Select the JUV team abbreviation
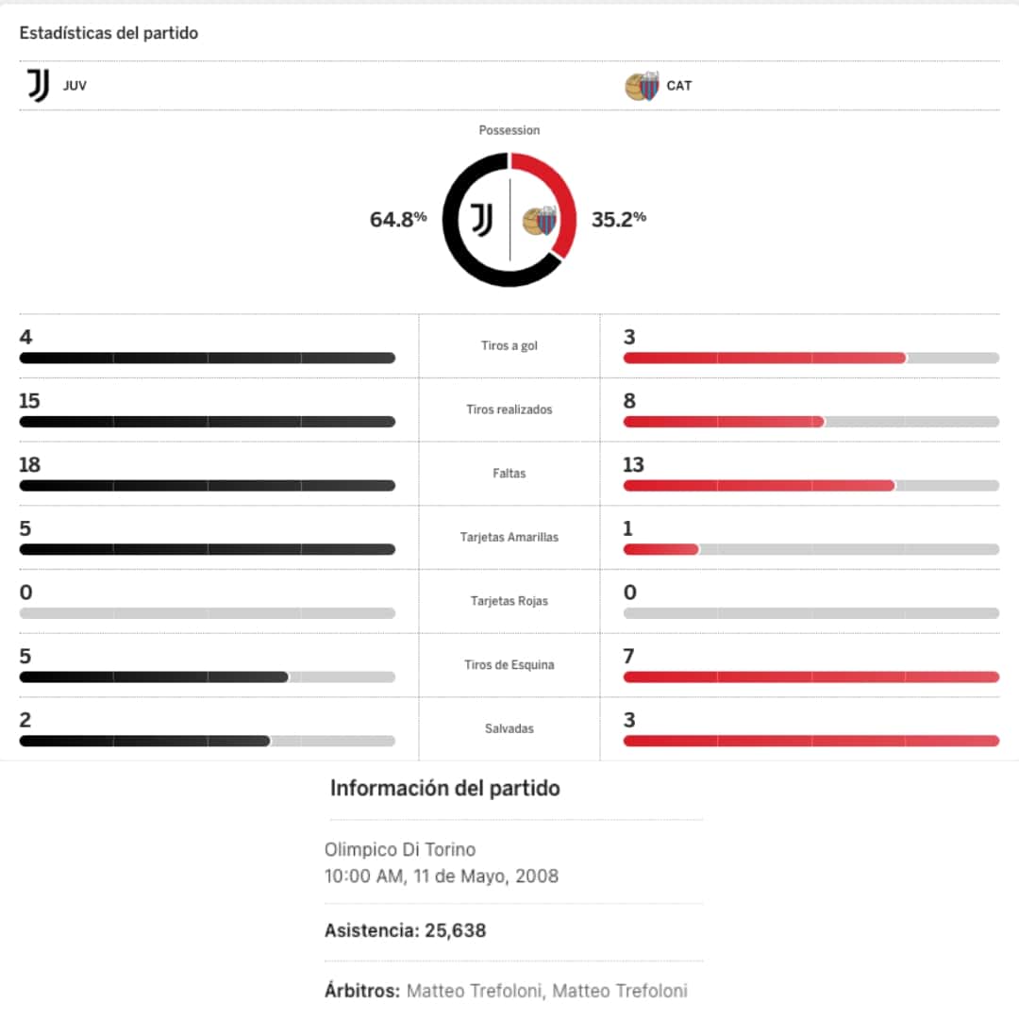 (x=75, y=86)
